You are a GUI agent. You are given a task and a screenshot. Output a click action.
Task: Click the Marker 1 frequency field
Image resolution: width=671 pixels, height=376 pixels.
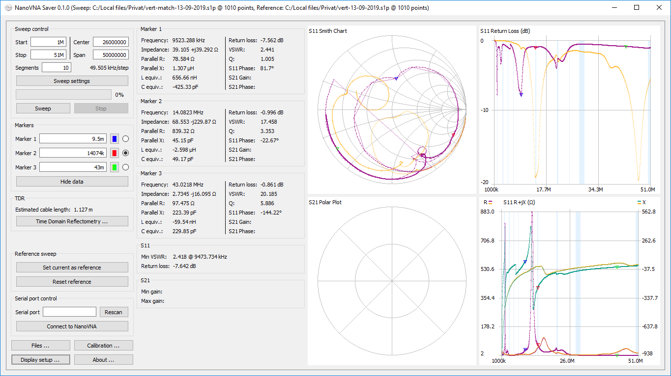coord(73,139)
